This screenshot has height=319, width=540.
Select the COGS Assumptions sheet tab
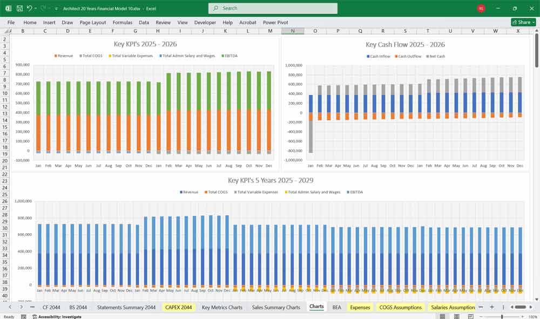tap(400, 307)
